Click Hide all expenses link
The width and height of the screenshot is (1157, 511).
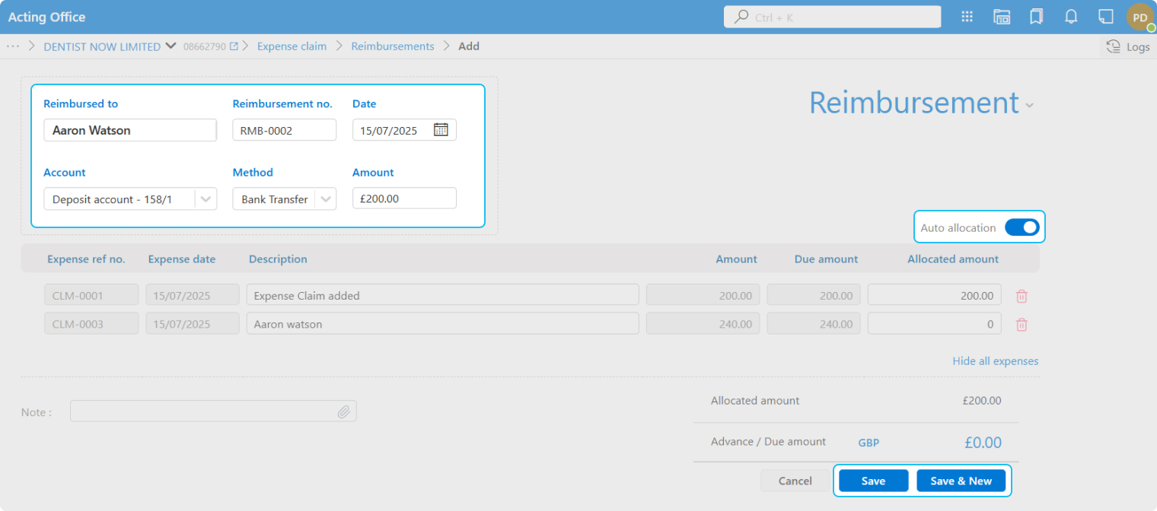995,361
